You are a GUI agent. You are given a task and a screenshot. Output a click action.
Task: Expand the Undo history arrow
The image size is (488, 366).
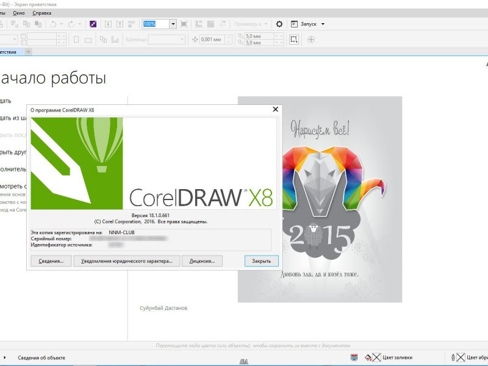[x=62, y=24]
